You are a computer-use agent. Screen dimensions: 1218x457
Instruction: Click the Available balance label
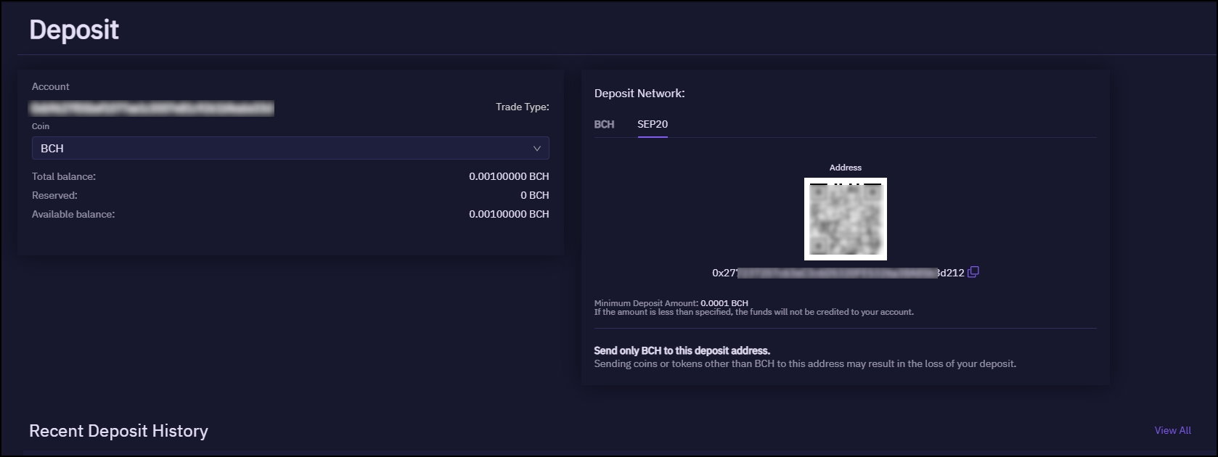(x=73, y=214)
